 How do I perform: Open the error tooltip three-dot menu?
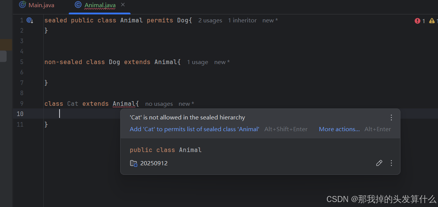click(391, 118)
